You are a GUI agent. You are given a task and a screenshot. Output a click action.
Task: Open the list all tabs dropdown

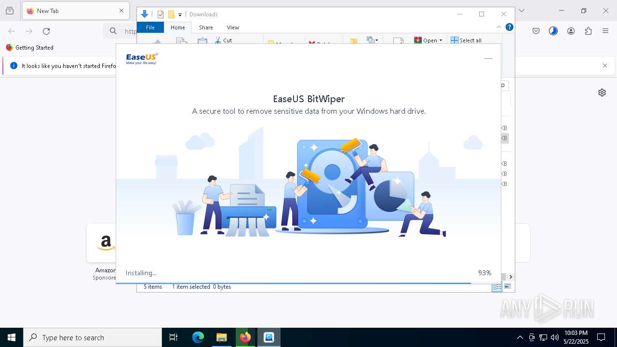[522, 11]
